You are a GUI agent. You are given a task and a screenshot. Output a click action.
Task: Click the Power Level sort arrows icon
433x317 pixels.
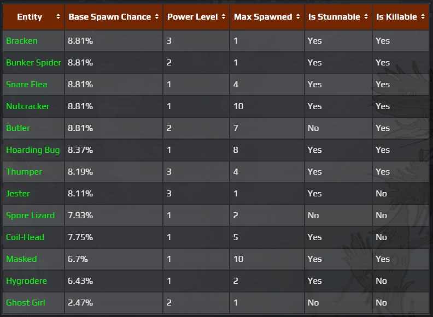pos(224,17)
